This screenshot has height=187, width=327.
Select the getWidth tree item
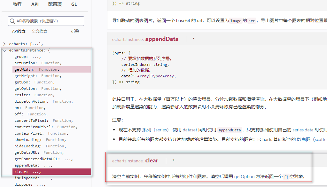(x=52, y=69)
